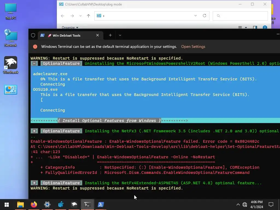Open the blue cube app on taskbar
The width and height of the screenshot is (280, 210).
click(x=61, y=205)
